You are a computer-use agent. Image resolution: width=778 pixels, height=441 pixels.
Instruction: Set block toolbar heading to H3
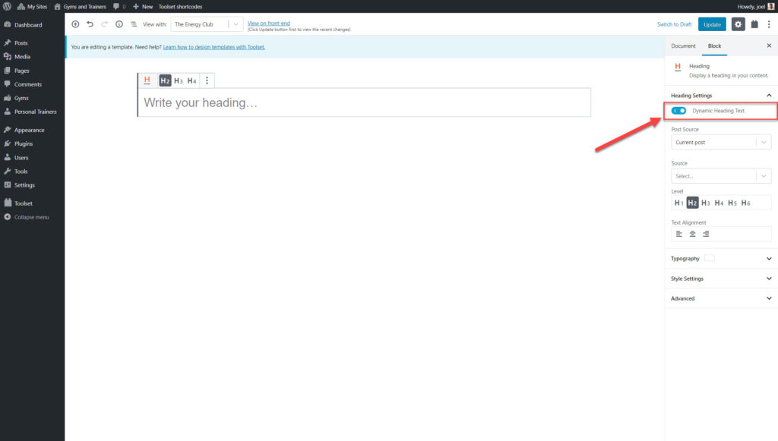click(179, 80)
